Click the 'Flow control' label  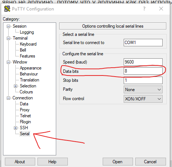coord(73,99)
